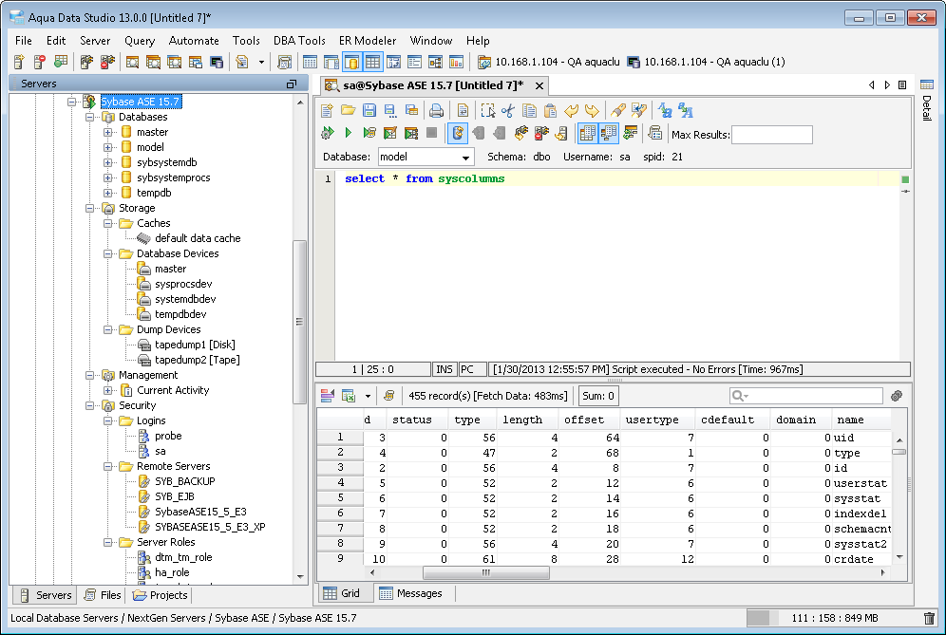The image size is (946, 635).
Task: Switch to the Messages tab
Action: [x=411, y=593]
